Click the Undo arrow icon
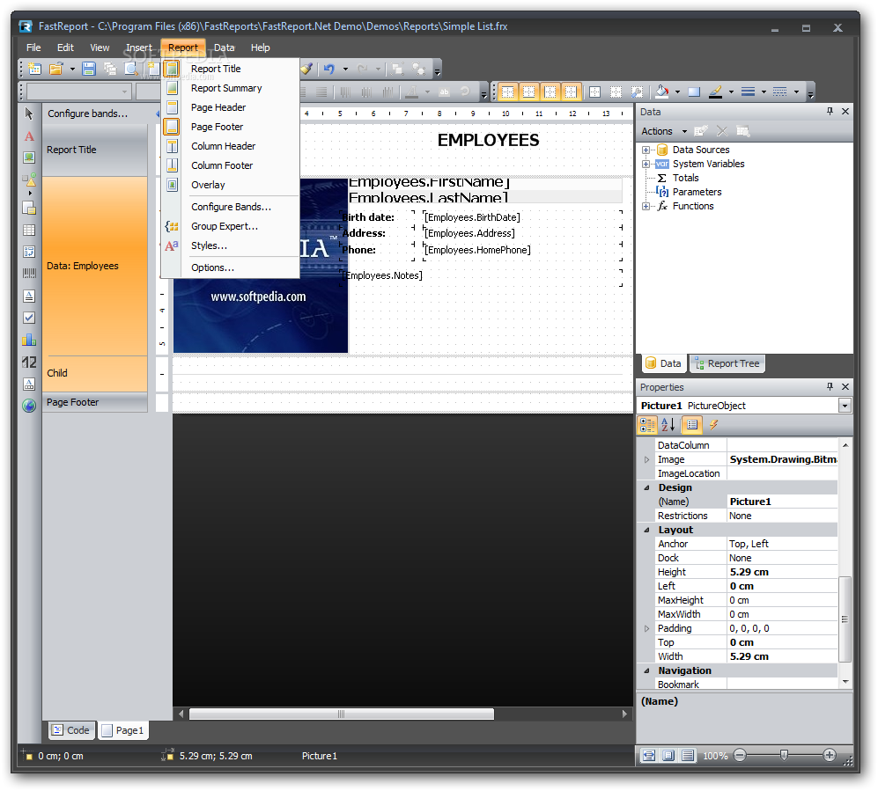 pyautogui.click(x=329, y=69)
